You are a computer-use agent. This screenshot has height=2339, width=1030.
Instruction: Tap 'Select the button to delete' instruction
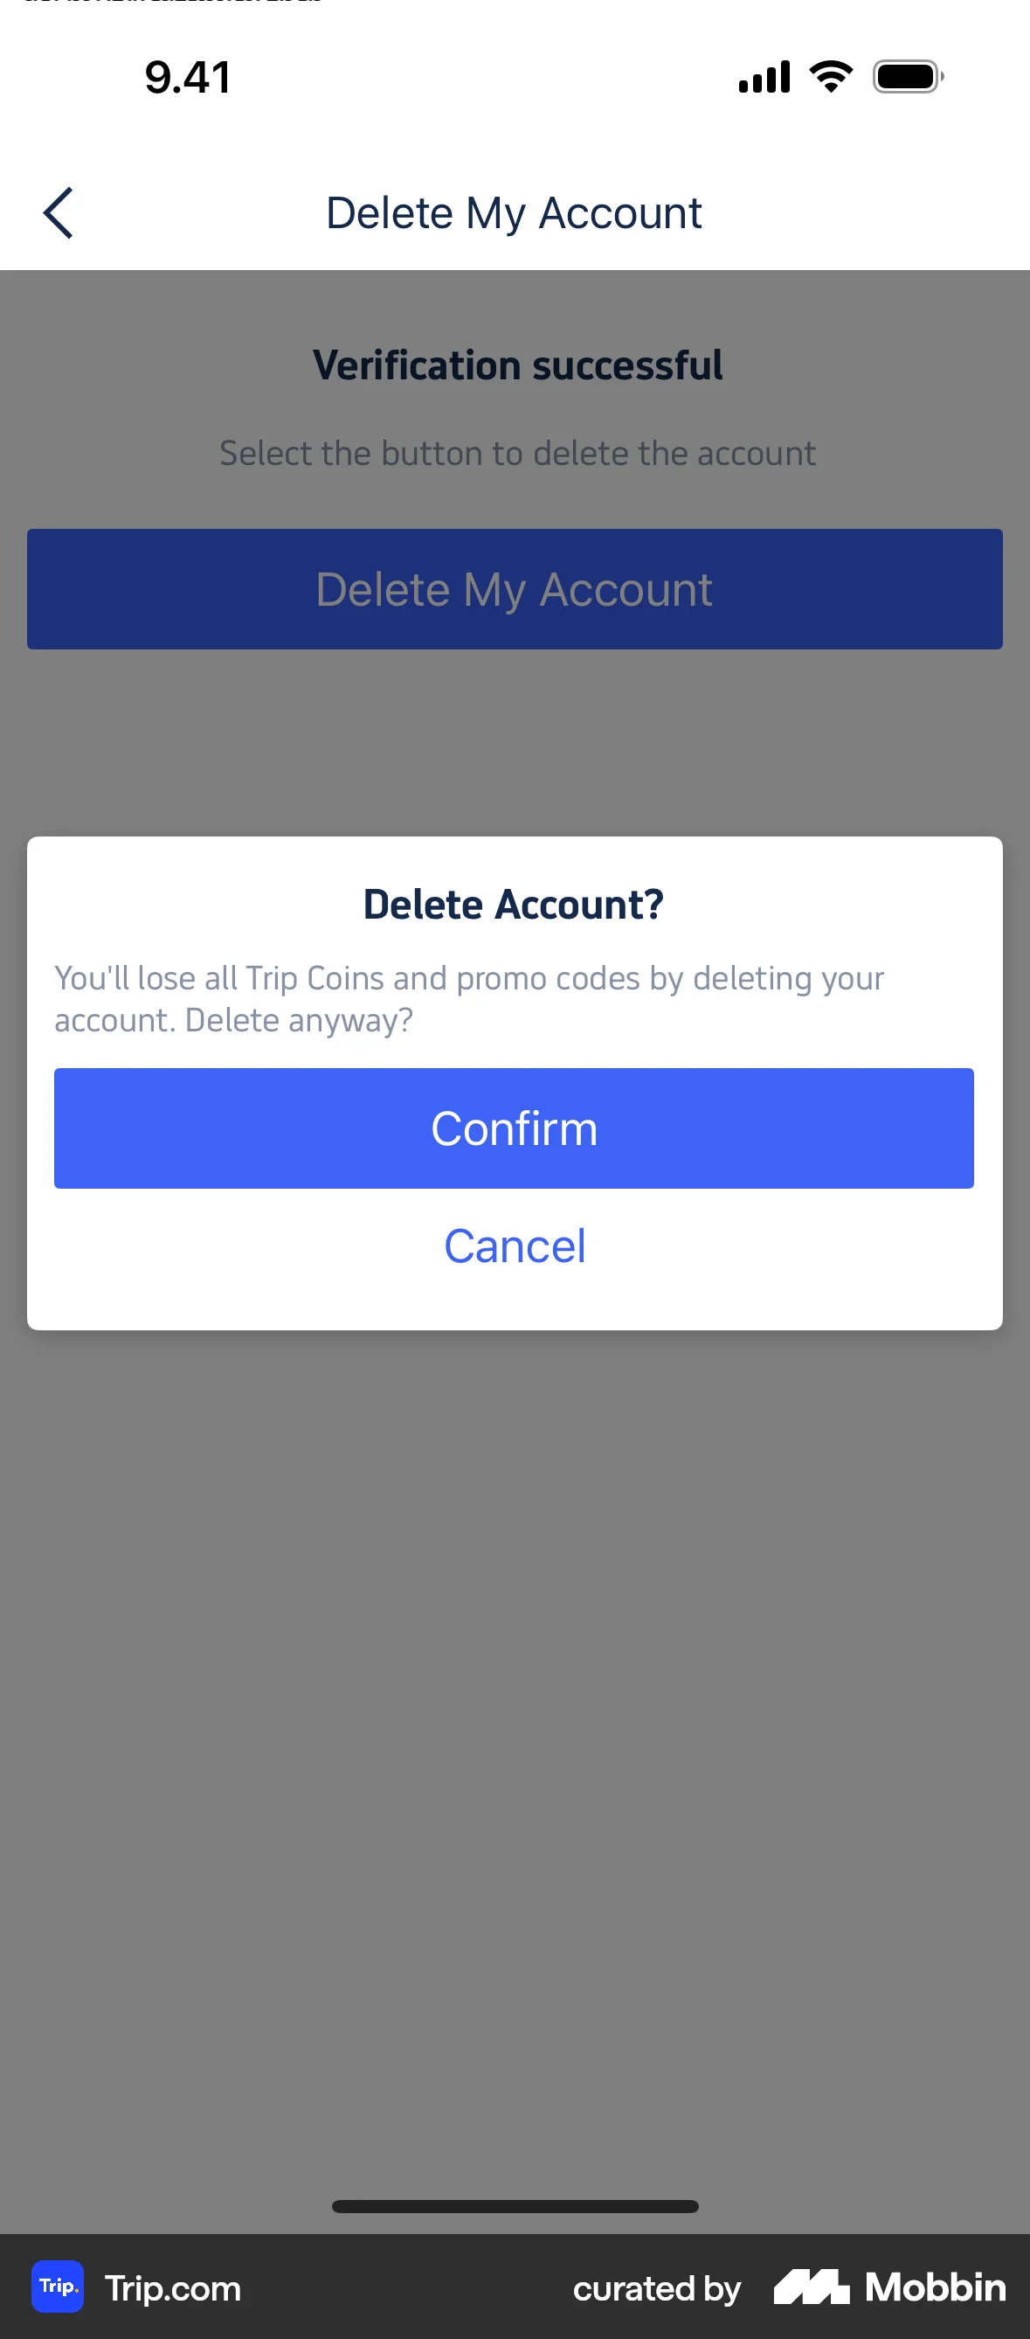tap(515, 452)
